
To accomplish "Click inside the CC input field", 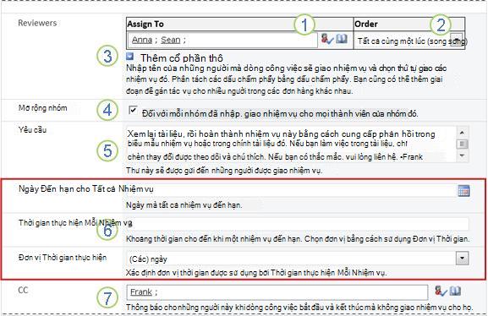I will coord(277,292).
